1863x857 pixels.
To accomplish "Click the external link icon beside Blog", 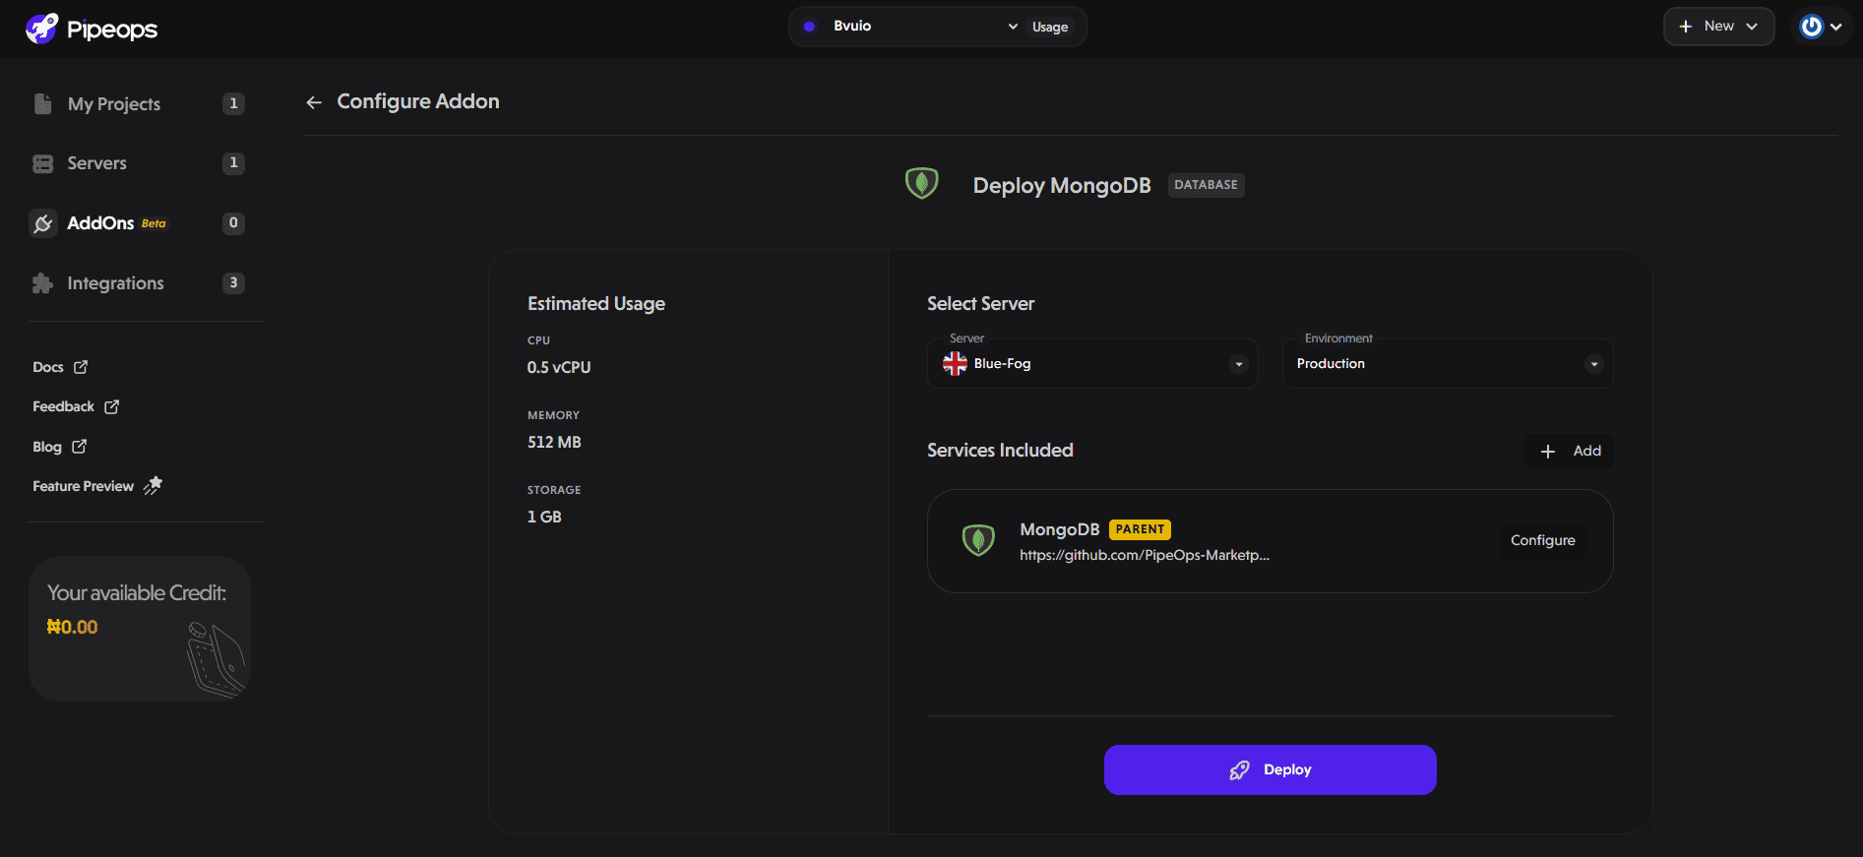I will coord(79,447).
